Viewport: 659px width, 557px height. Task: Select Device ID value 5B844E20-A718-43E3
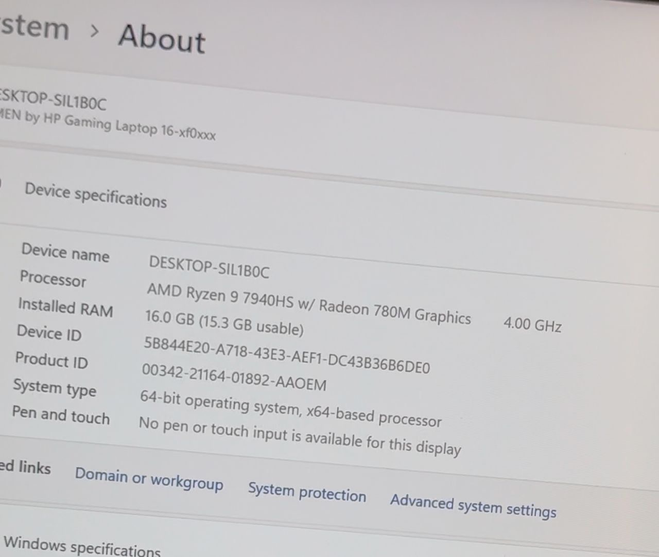286,355
